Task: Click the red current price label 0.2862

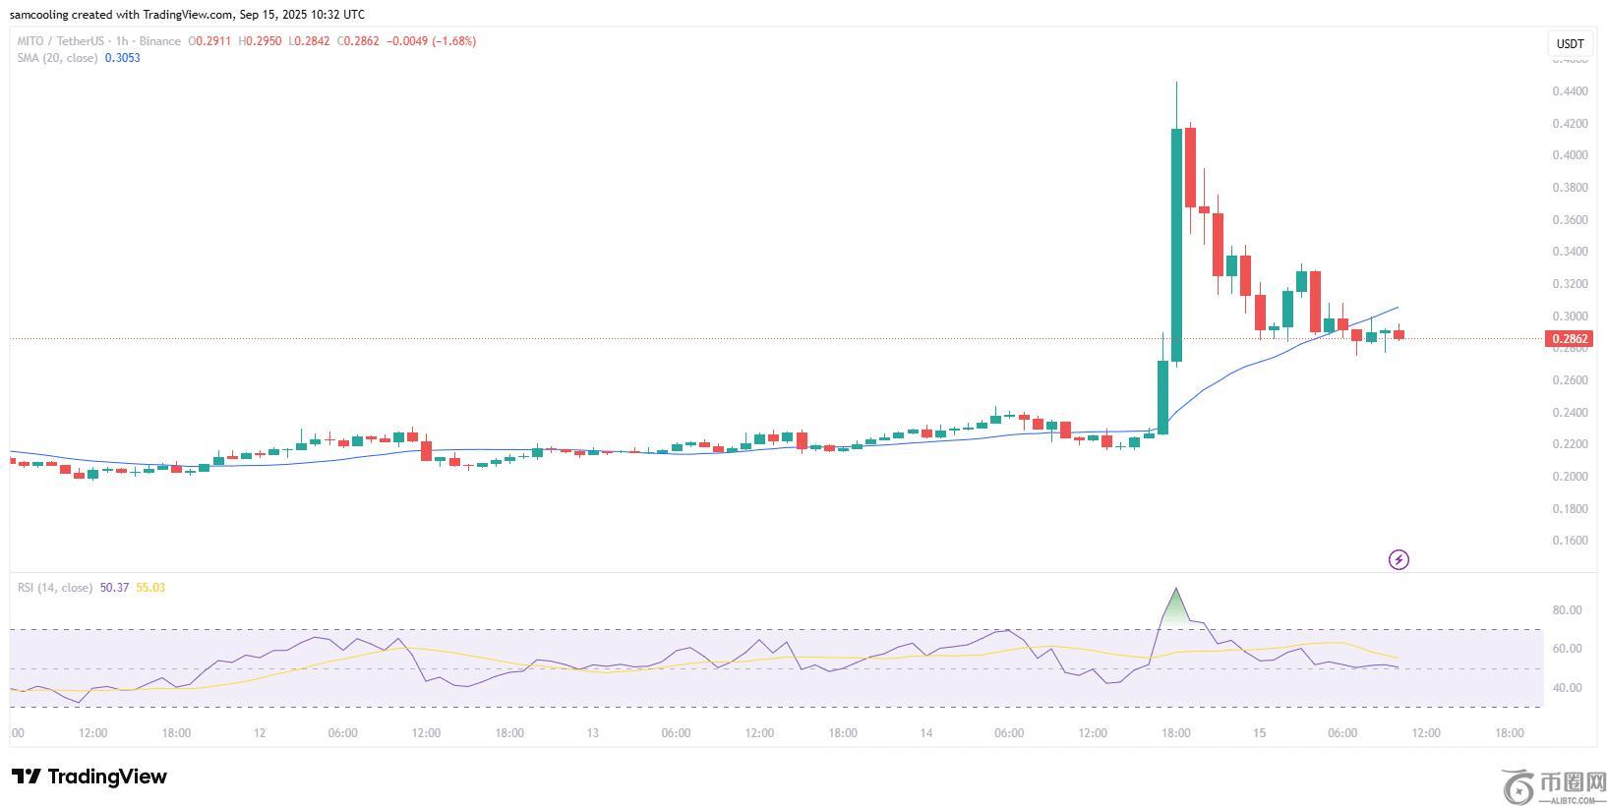Action: 1570,339
